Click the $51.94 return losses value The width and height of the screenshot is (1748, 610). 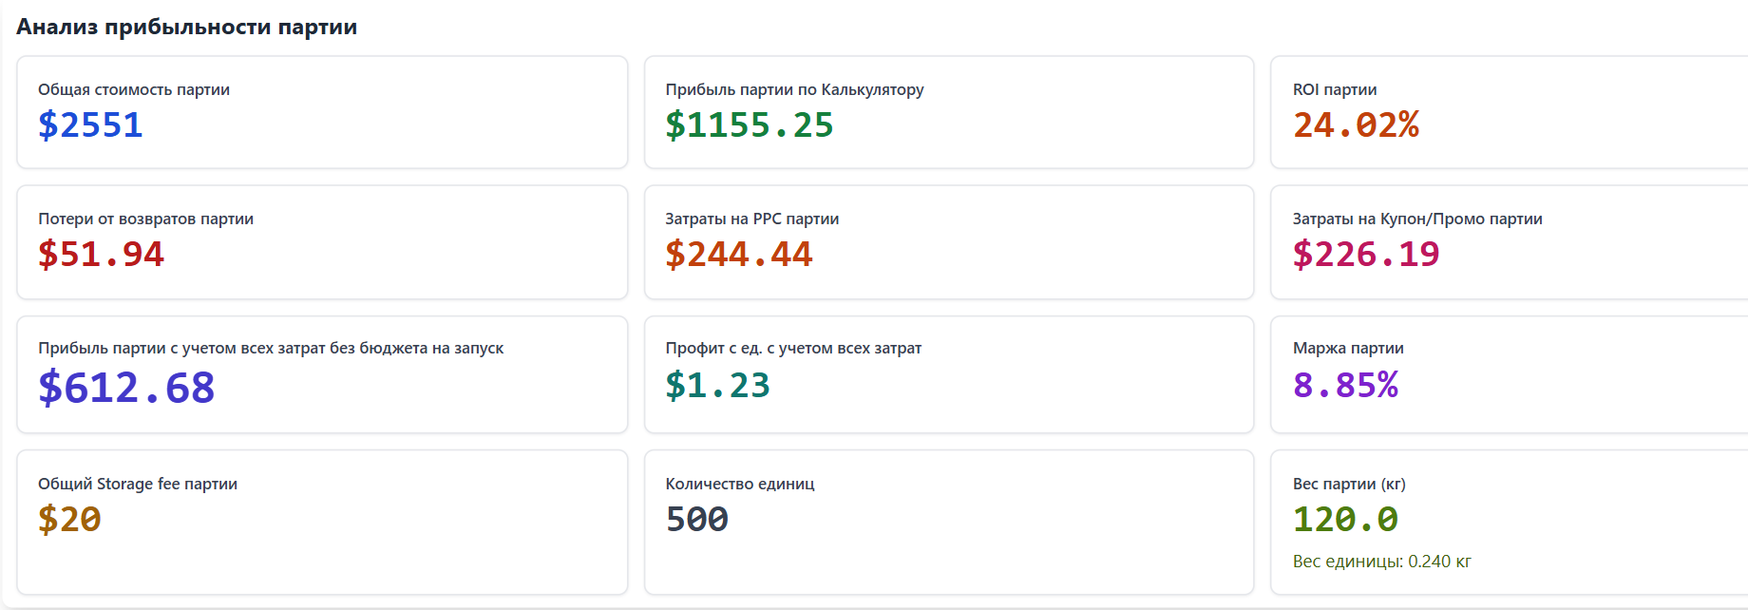coord(101,255)
